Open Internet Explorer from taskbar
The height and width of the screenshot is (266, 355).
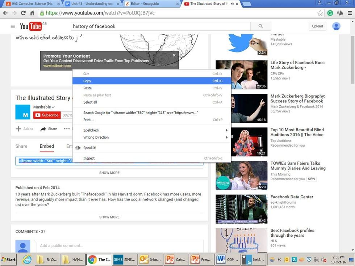(27, 259)
